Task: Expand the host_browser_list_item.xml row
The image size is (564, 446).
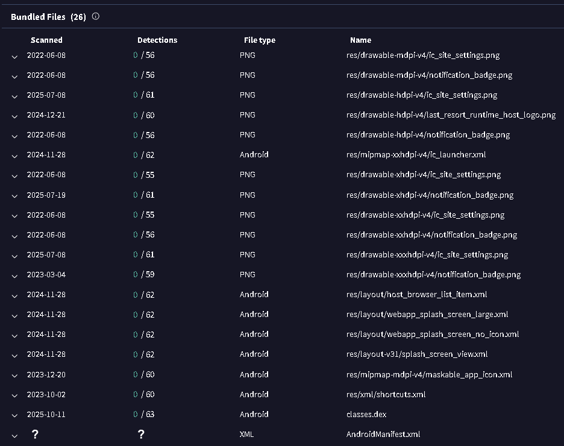Action: point(14,295)
